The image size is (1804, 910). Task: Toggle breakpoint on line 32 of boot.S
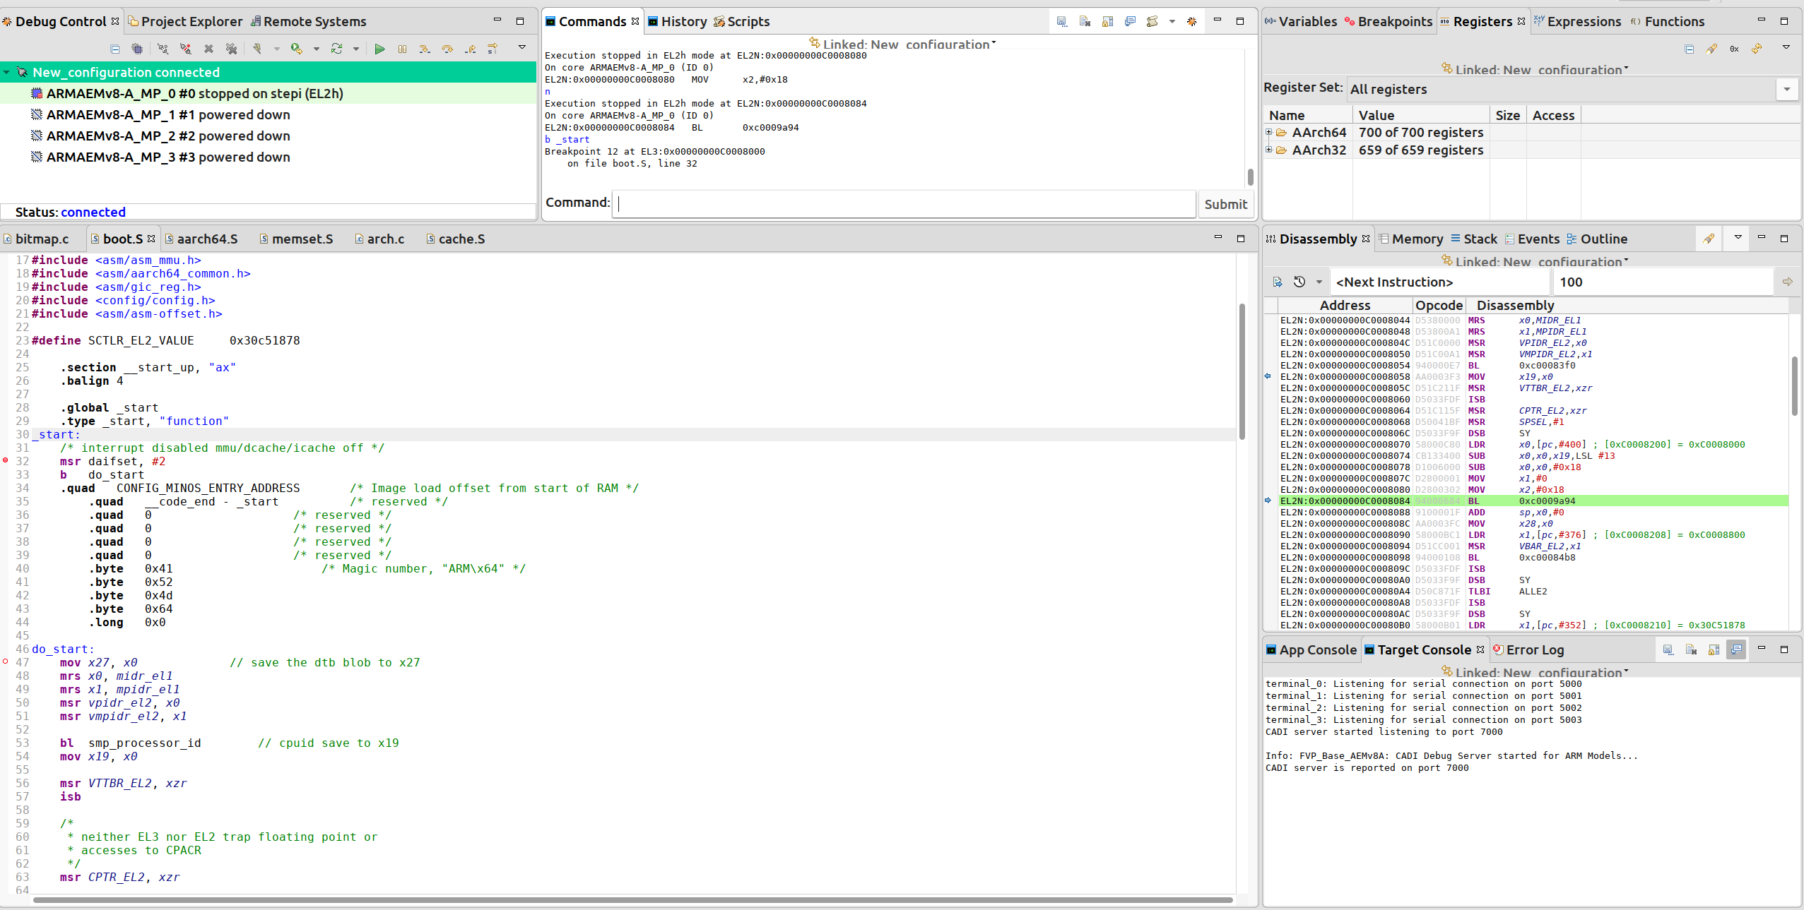[x=6, y=461]
